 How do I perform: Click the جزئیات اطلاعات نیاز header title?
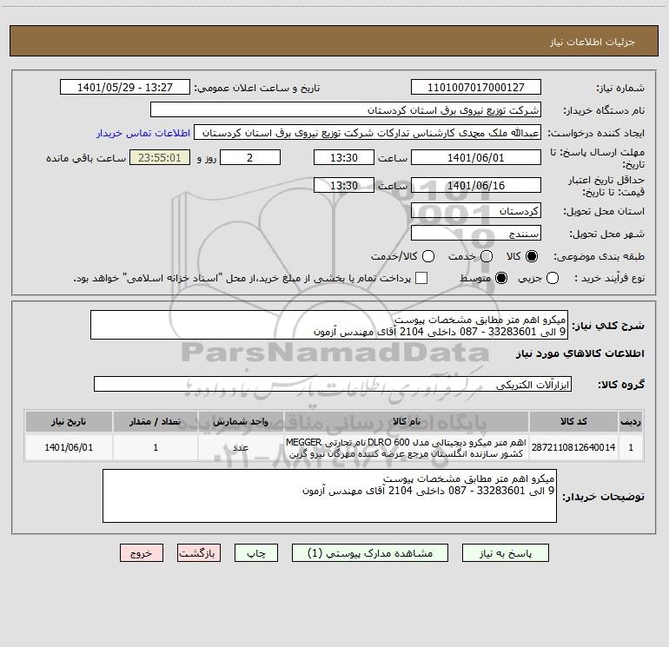592,42
